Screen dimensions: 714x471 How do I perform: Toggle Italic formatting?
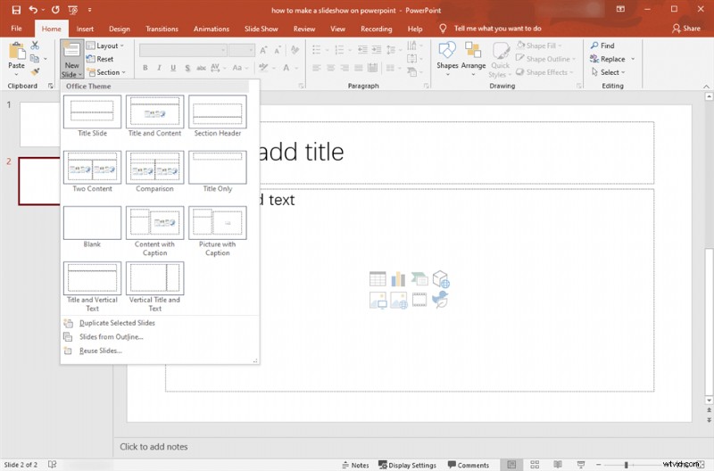tap(159, 68)
